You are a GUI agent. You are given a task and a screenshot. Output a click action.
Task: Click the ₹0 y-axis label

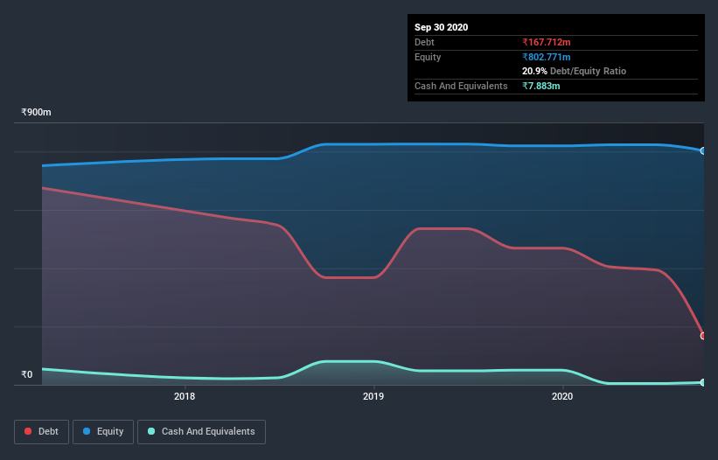click(x=27, y=374)
